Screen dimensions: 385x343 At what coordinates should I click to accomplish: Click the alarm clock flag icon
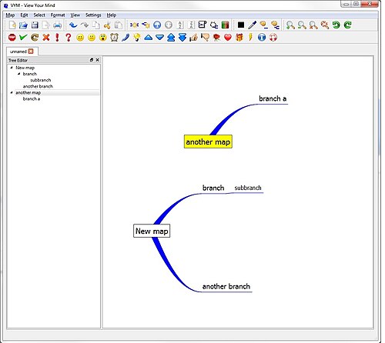[114, 38]
